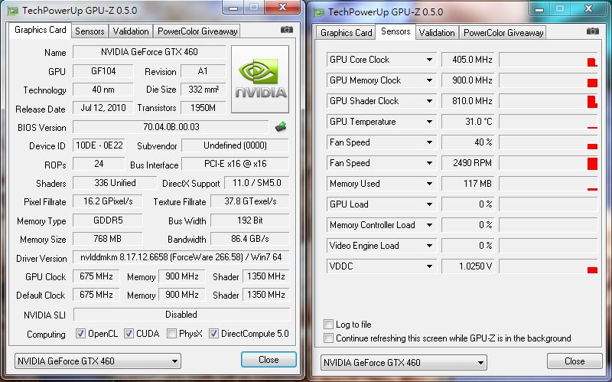Click the GPU-Z app icon in left title bar
Screen dimensions: 612x382
click(12, 11)
